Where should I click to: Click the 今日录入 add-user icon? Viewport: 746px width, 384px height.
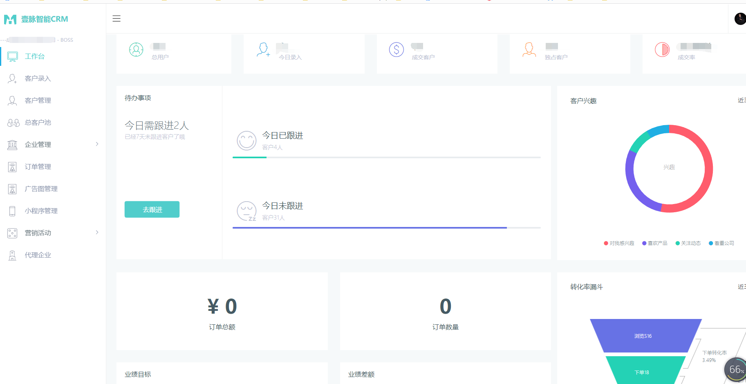tap(263, 49)
